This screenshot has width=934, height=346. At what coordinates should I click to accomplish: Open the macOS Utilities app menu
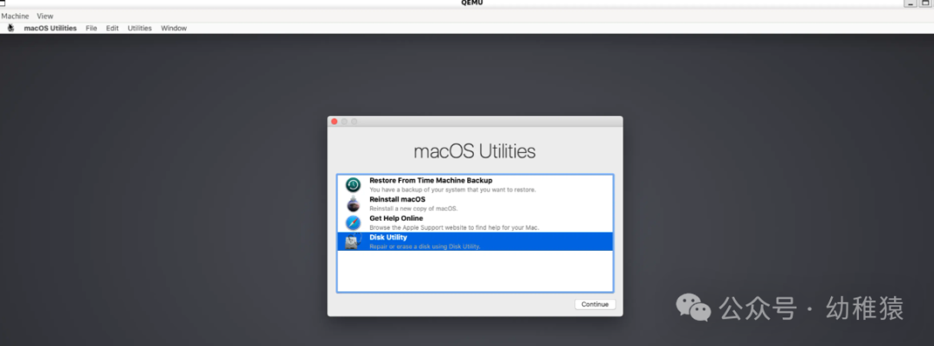[x=50, y=28]
